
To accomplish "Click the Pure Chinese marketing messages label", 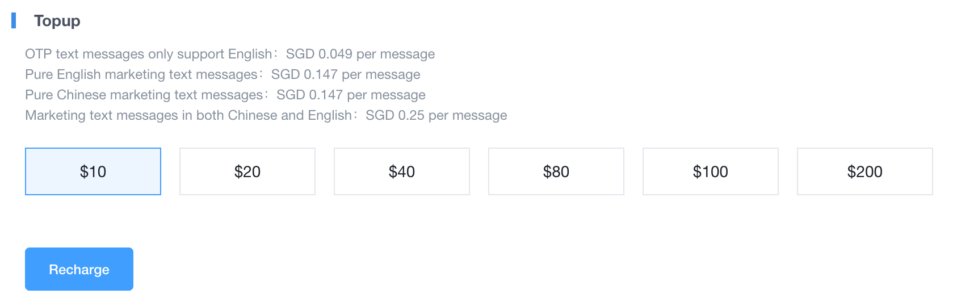I will click(x=144, y=95).
